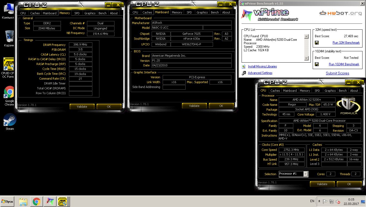Click the Show desktop button

364,201
